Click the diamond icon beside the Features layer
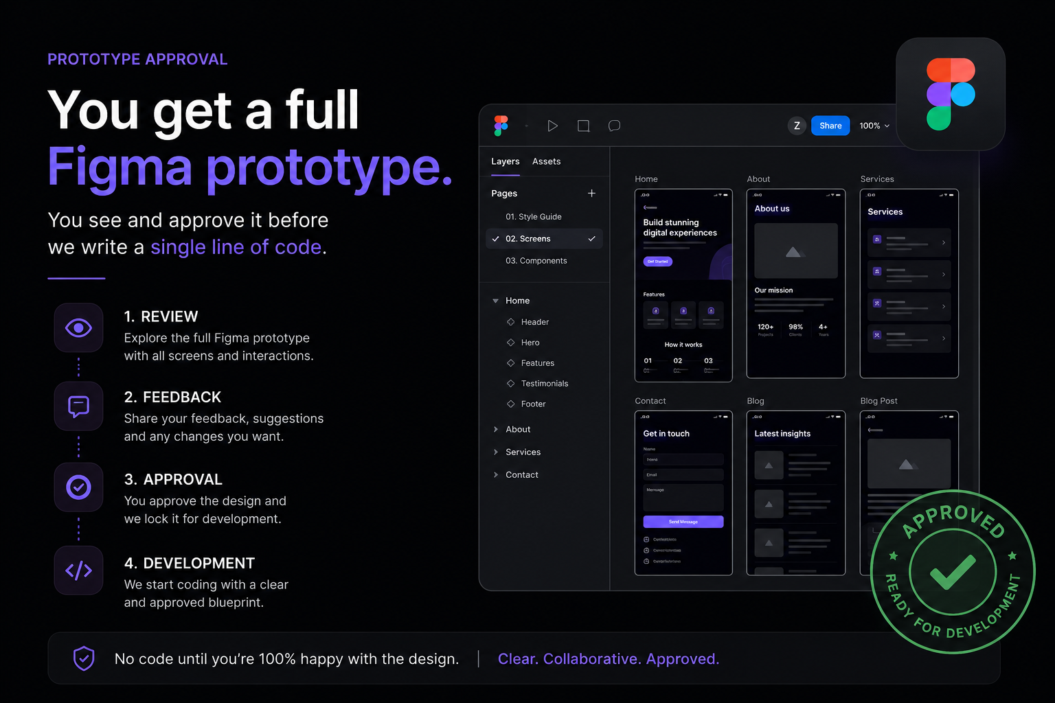The height and width of the screenshot is (703, 1055). pyautogui.click(x=511, y=363)
